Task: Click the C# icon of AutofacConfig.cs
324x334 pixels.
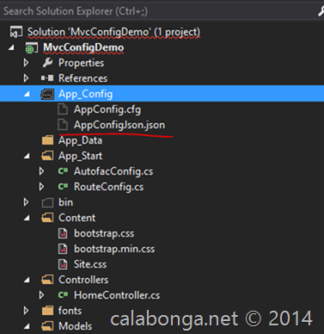Action: click(x=63, y=171)
